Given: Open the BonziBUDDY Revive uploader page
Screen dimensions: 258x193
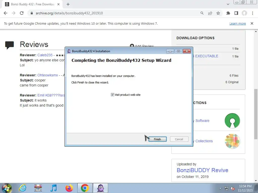Looking at the screenshot, I should [x=202, y=170].
